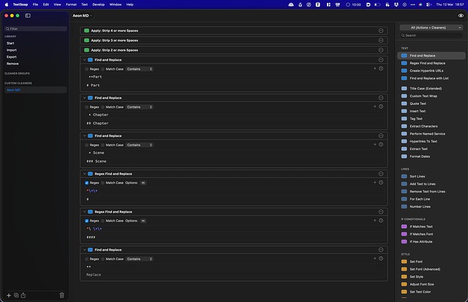Enable Match Case in last Find and Replace
Image resolution: width=468 pixels, height=302 pixels.
tap(102, 259)
